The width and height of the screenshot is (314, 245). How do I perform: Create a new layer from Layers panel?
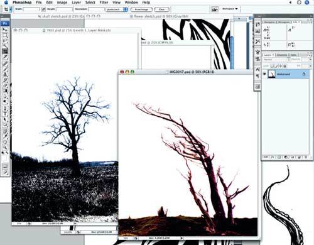tap(300, 157)
